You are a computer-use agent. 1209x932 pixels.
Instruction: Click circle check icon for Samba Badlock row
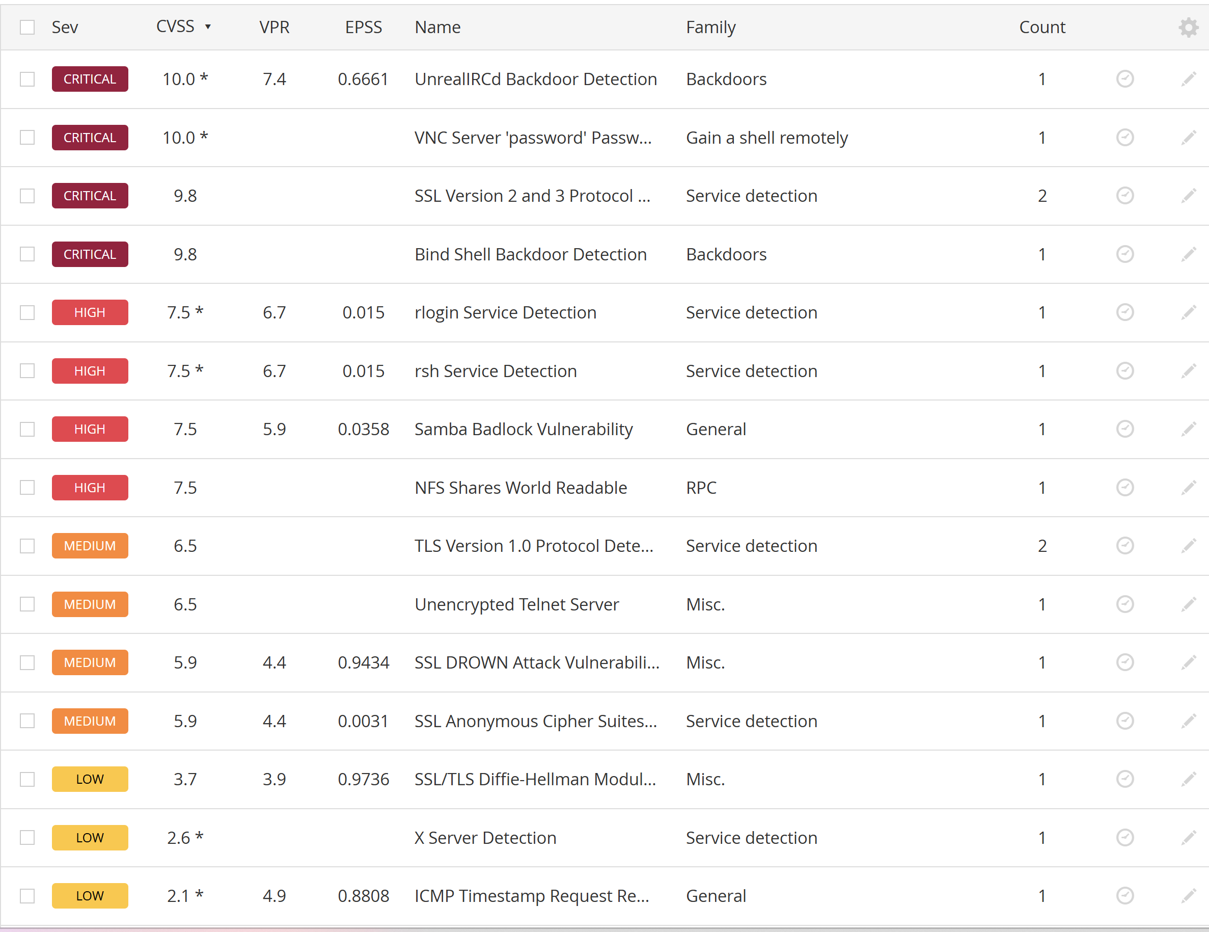1124,429
